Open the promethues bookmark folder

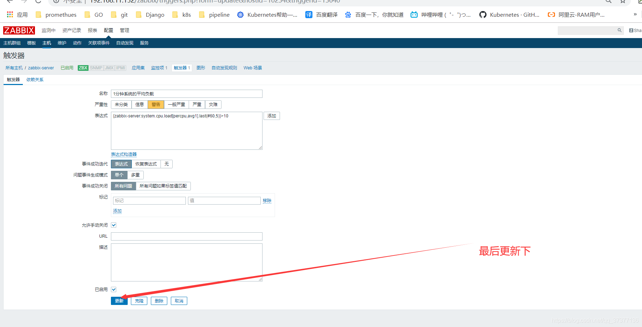pos(56,15)
